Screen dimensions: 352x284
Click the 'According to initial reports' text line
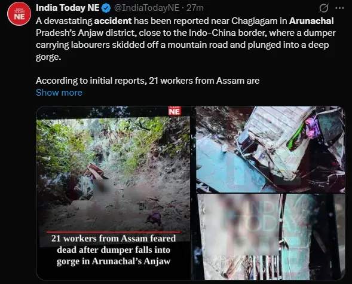[148, 81]
